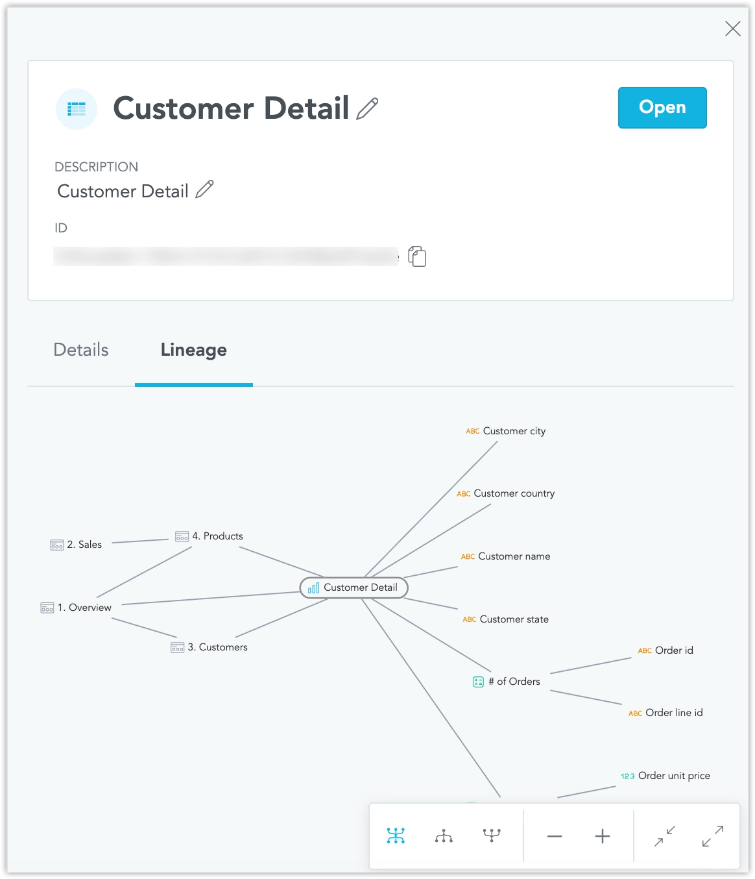Choose the bottom-up tree layout icon
This screenshot has height=879, width=755.
492,836
